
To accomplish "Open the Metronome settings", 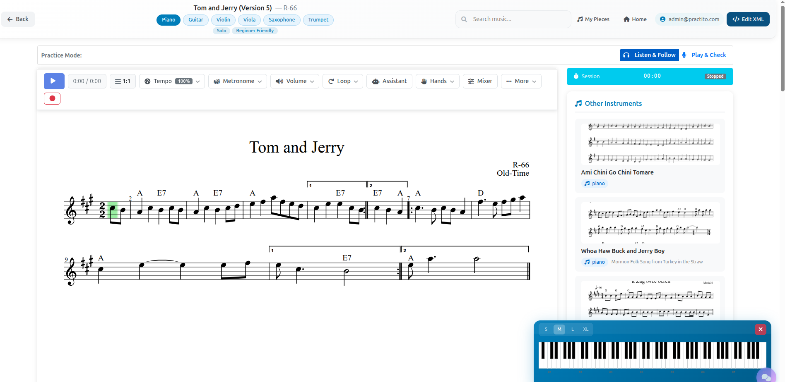I will pos(237,81).
